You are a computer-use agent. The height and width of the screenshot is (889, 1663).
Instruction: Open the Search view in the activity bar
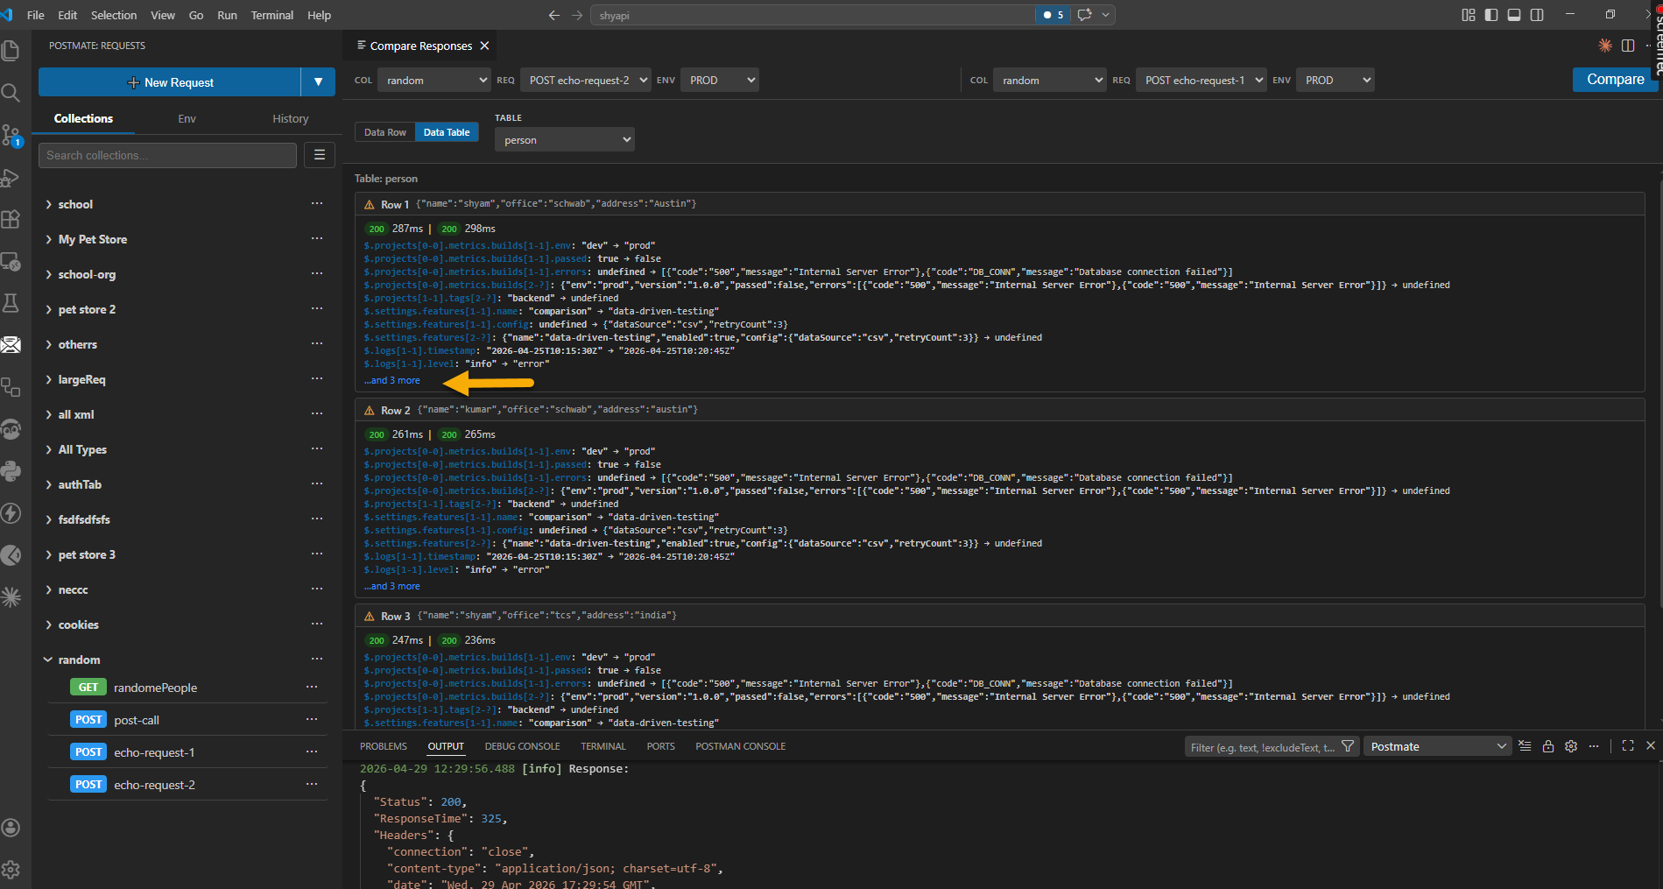coord(11,93)
